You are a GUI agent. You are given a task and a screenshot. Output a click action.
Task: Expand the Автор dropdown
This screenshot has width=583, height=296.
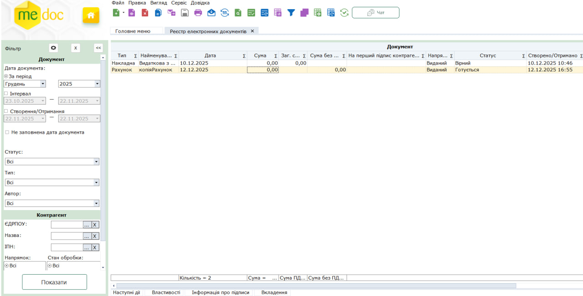96,204
